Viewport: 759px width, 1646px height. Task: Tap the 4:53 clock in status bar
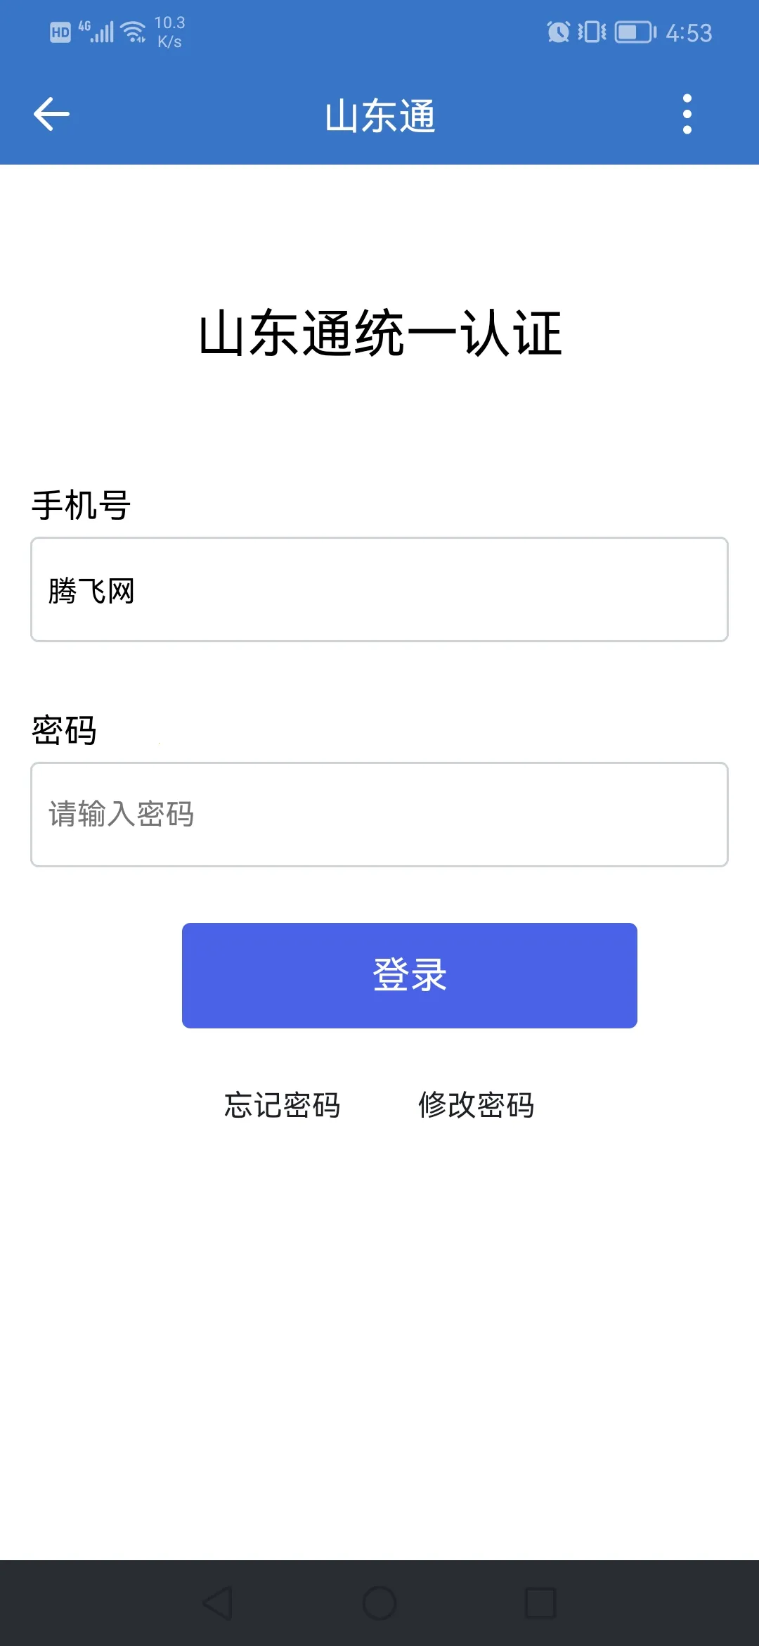[689, 33]
